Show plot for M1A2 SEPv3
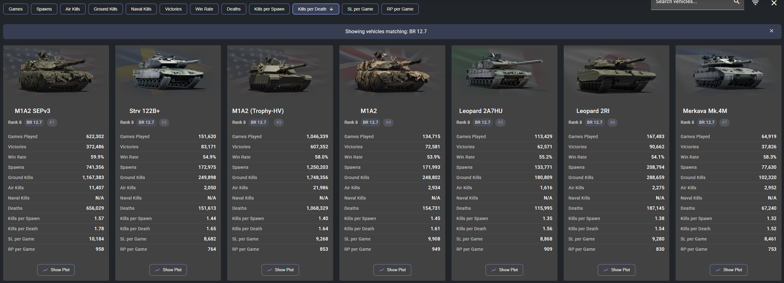This screenshot has height=283, width=784. 56,270
